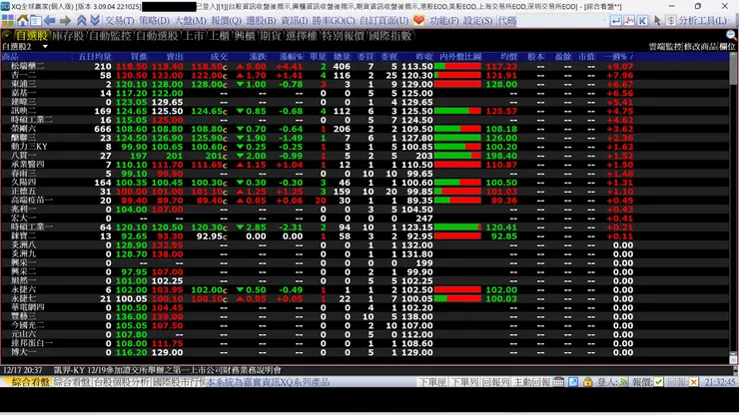
Task: Click the 欄位 columns button
Action: 727,46
